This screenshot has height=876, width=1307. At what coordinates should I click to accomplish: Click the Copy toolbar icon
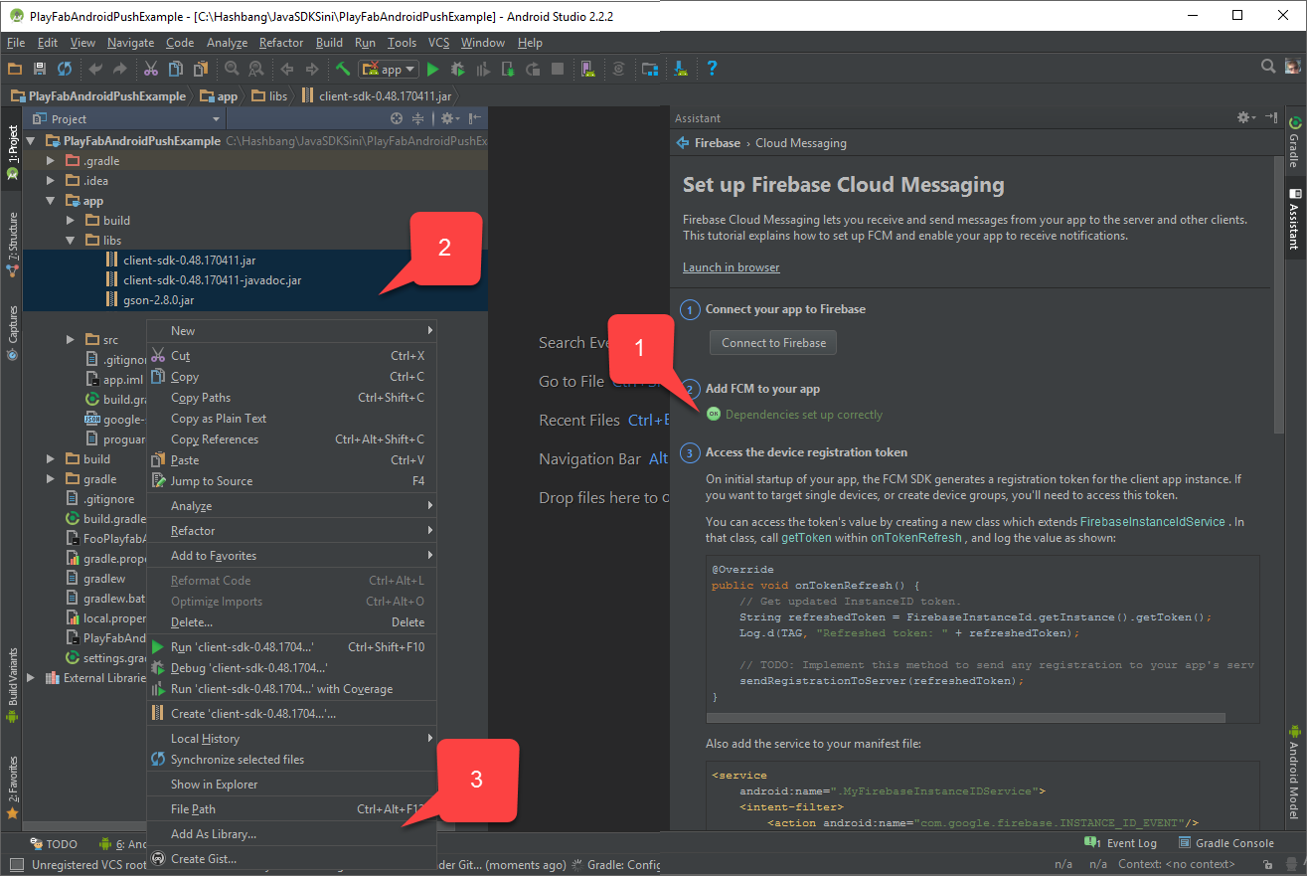point(175,69)
